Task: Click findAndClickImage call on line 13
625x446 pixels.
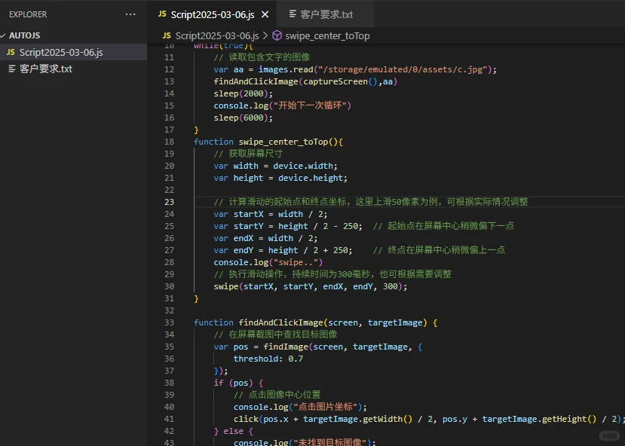Action: (x=305, y=81)
